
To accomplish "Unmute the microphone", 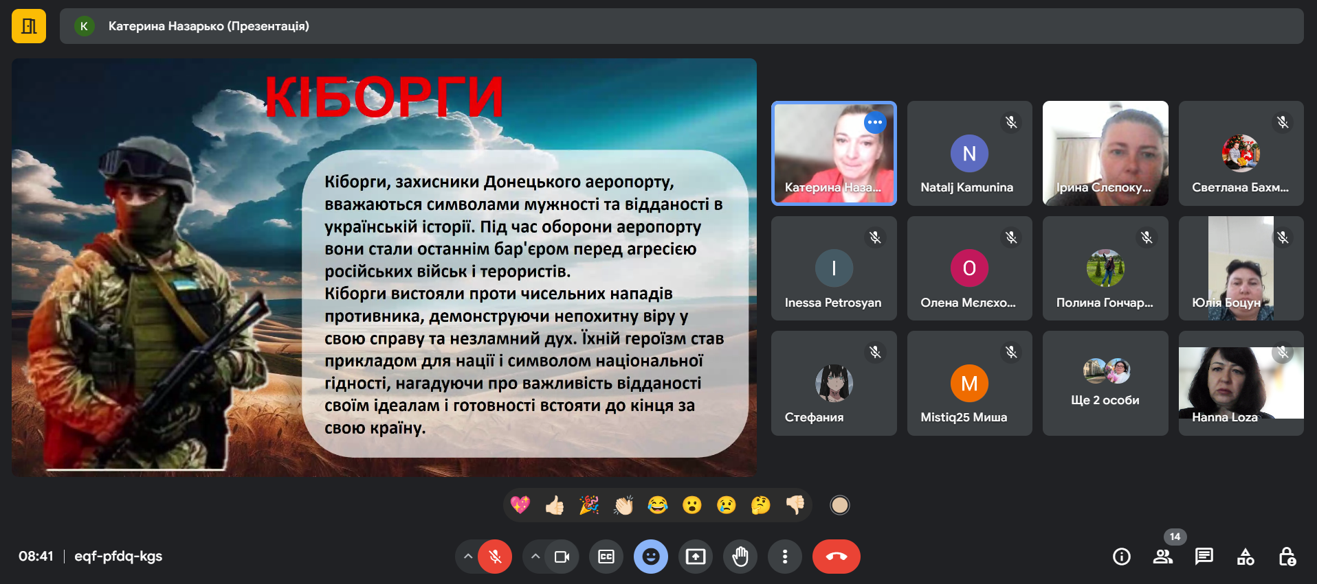I will point(495,557).
